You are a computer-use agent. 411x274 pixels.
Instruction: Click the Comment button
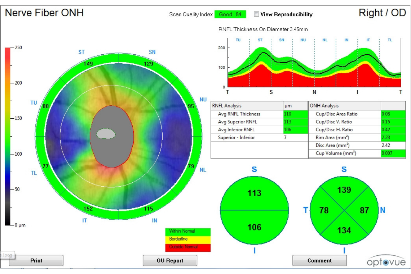[319, 260]
